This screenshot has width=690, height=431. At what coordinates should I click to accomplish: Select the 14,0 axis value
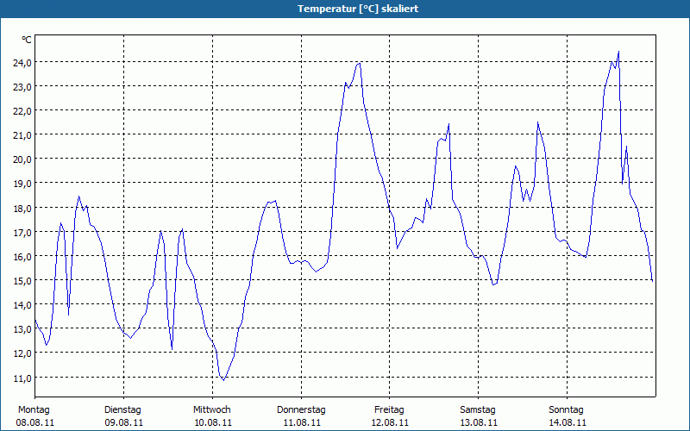point(22,305)
